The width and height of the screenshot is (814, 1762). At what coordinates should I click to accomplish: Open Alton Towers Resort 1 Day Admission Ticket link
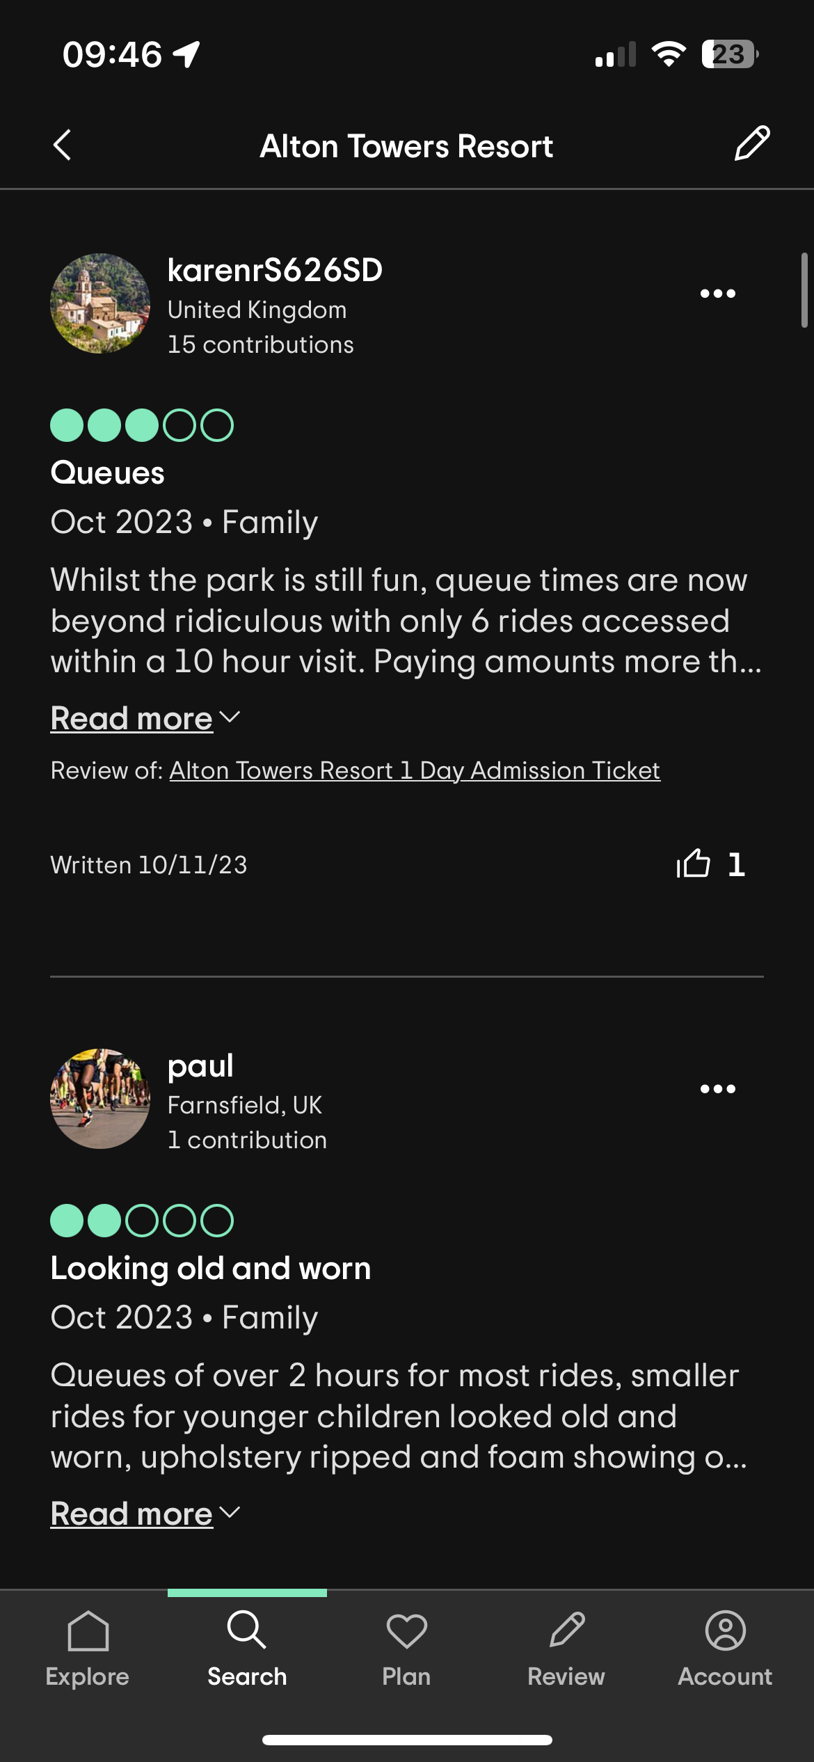pos(415,770)
